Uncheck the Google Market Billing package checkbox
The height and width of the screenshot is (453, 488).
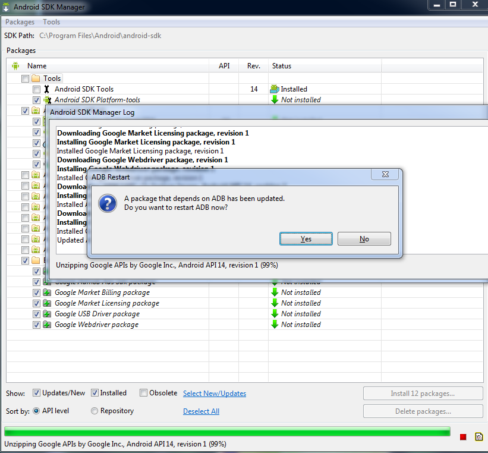point(36,292)
